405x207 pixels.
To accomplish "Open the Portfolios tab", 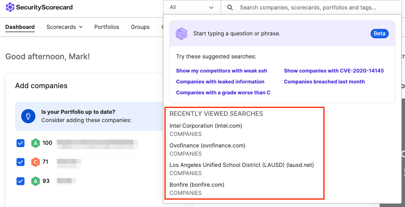I will click(107, 27).
